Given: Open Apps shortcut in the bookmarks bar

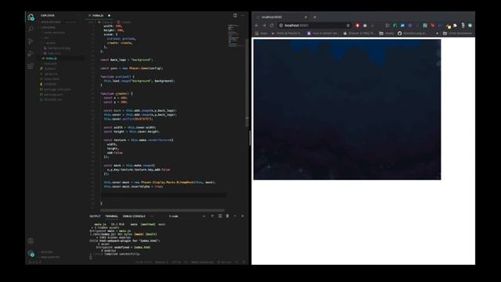Looking at the screenshot, I should [x=261, y=33].
